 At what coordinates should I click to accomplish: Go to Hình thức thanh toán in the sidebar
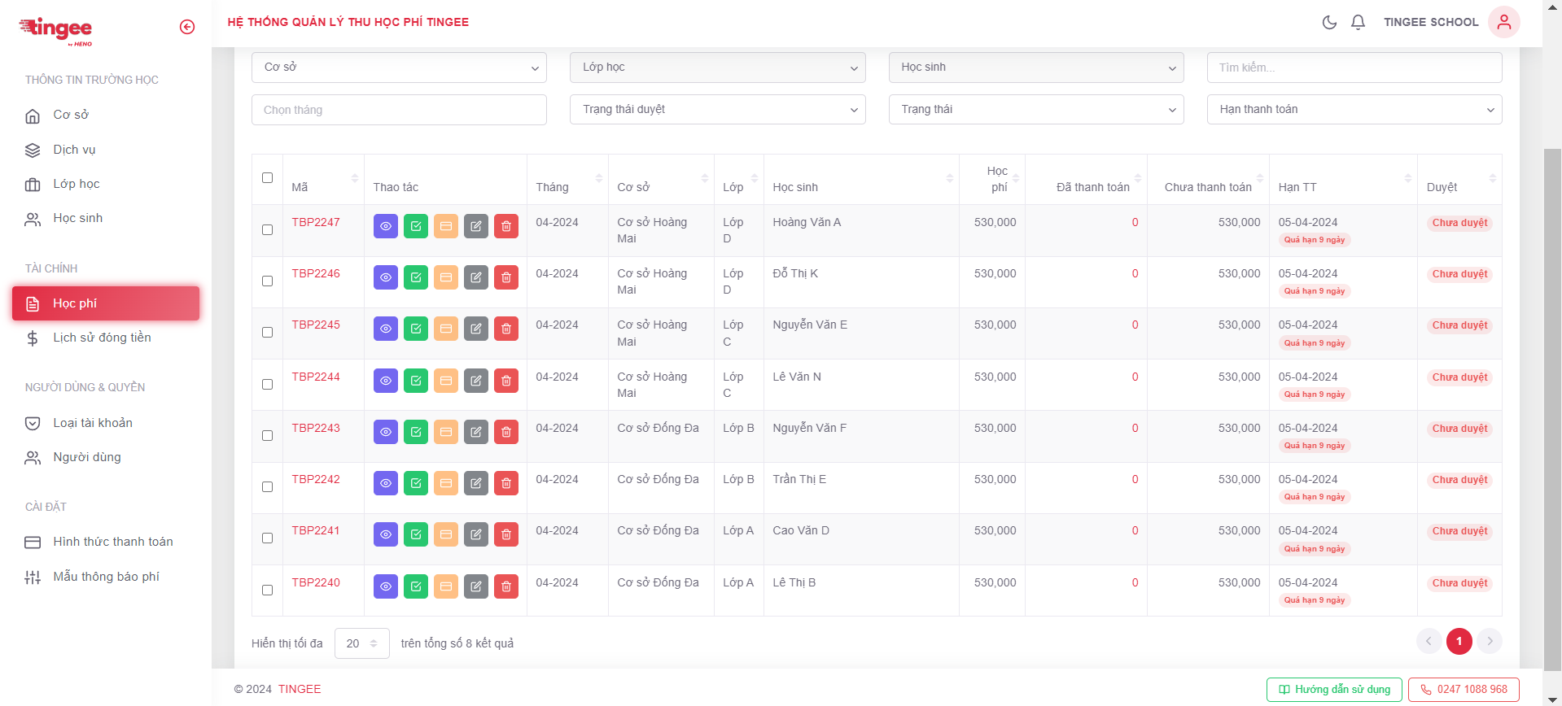[x=112, y=542]
